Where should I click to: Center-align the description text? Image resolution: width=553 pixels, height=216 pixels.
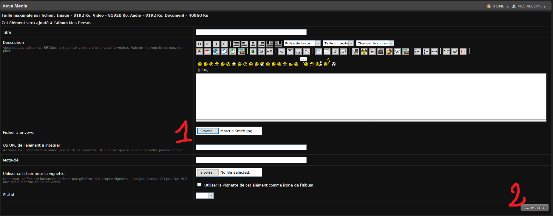253,44
